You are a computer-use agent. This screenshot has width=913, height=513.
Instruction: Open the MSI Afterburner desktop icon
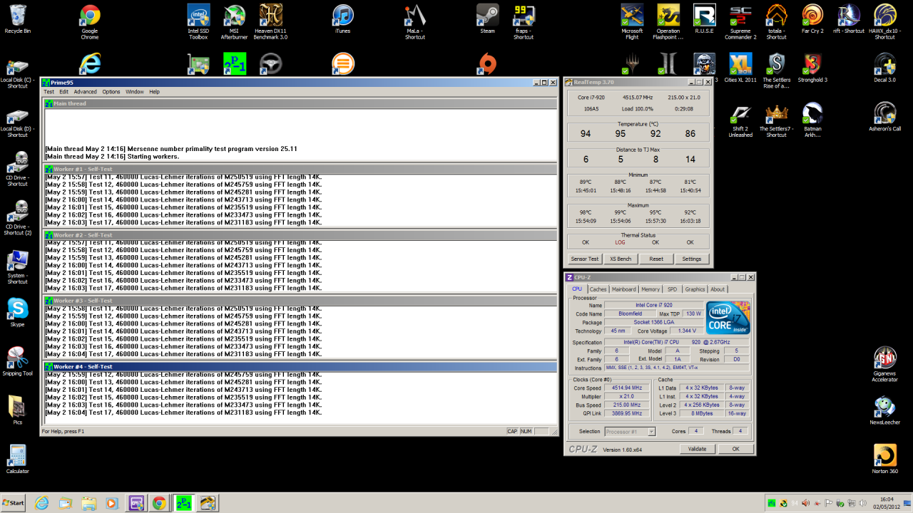click(235, 16)
